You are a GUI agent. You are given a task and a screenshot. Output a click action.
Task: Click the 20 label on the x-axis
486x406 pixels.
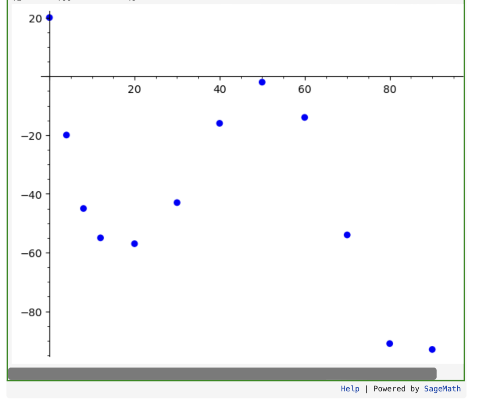click(134, 89)
